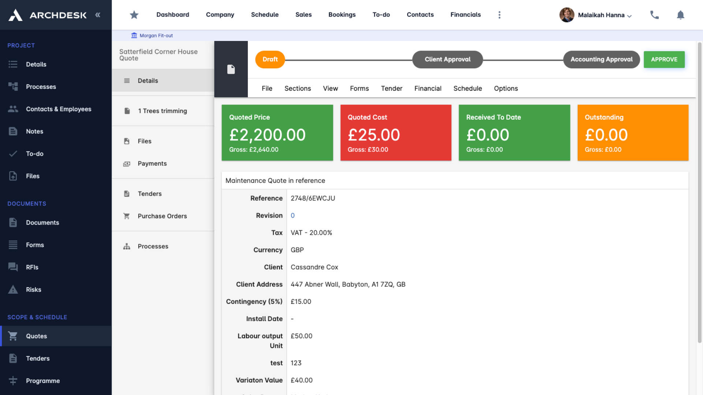703x395 pixels.
Task: Click the RFIs chat icon
Action: coord(13,267)
